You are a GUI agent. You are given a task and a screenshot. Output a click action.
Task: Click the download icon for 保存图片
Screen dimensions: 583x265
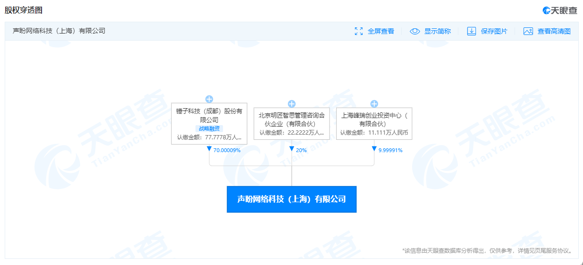tap(471, 31)
